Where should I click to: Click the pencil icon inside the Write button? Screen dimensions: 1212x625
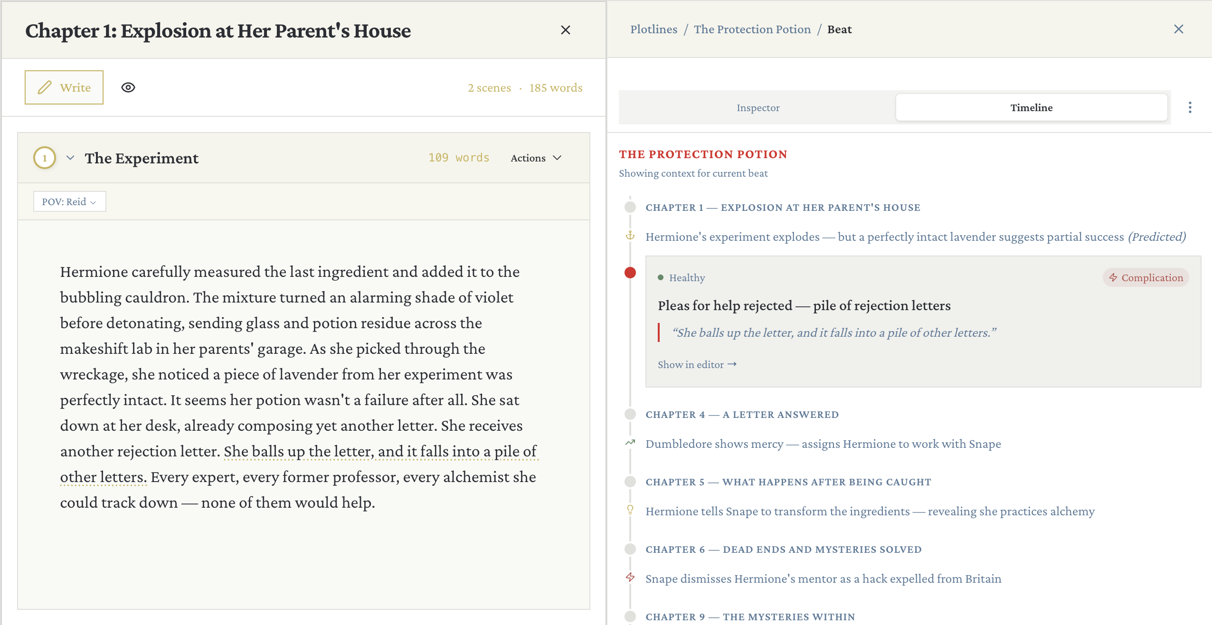point(45,87)
